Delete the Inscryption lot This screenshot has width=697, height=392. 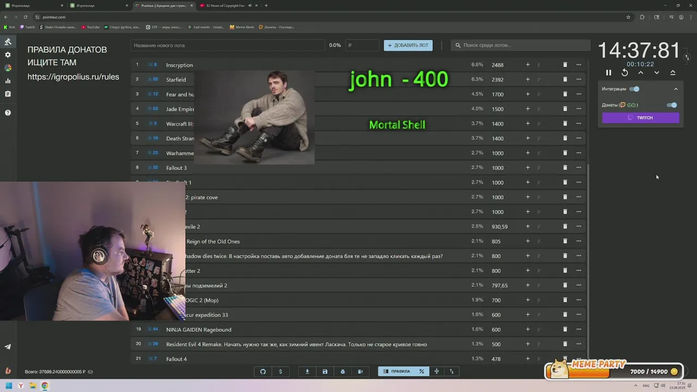pyautogui.click(x=565, y=65)
